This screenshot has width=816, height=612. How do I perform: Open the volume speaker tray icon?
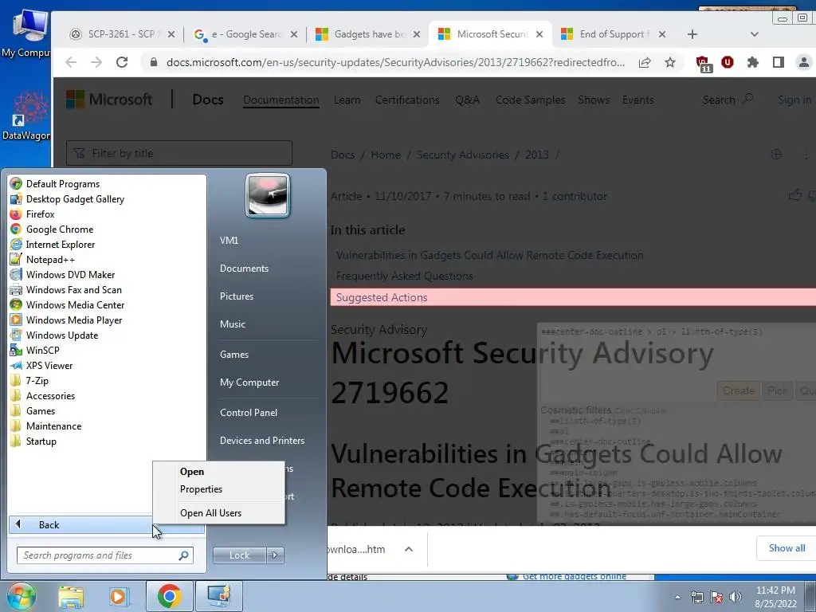point(735,597)
